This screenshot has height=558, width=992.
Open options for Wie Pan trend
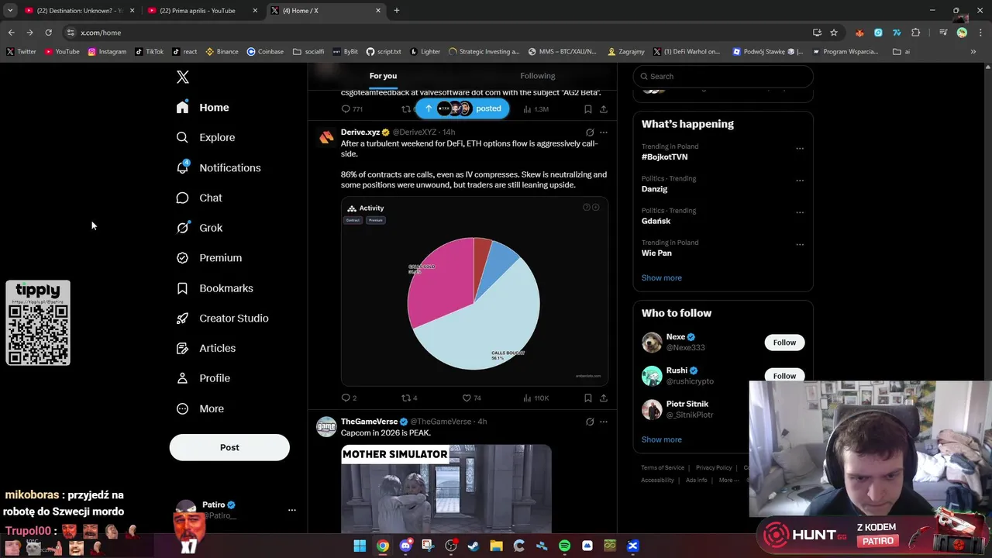pyautogui.click(x=800, y=245)
